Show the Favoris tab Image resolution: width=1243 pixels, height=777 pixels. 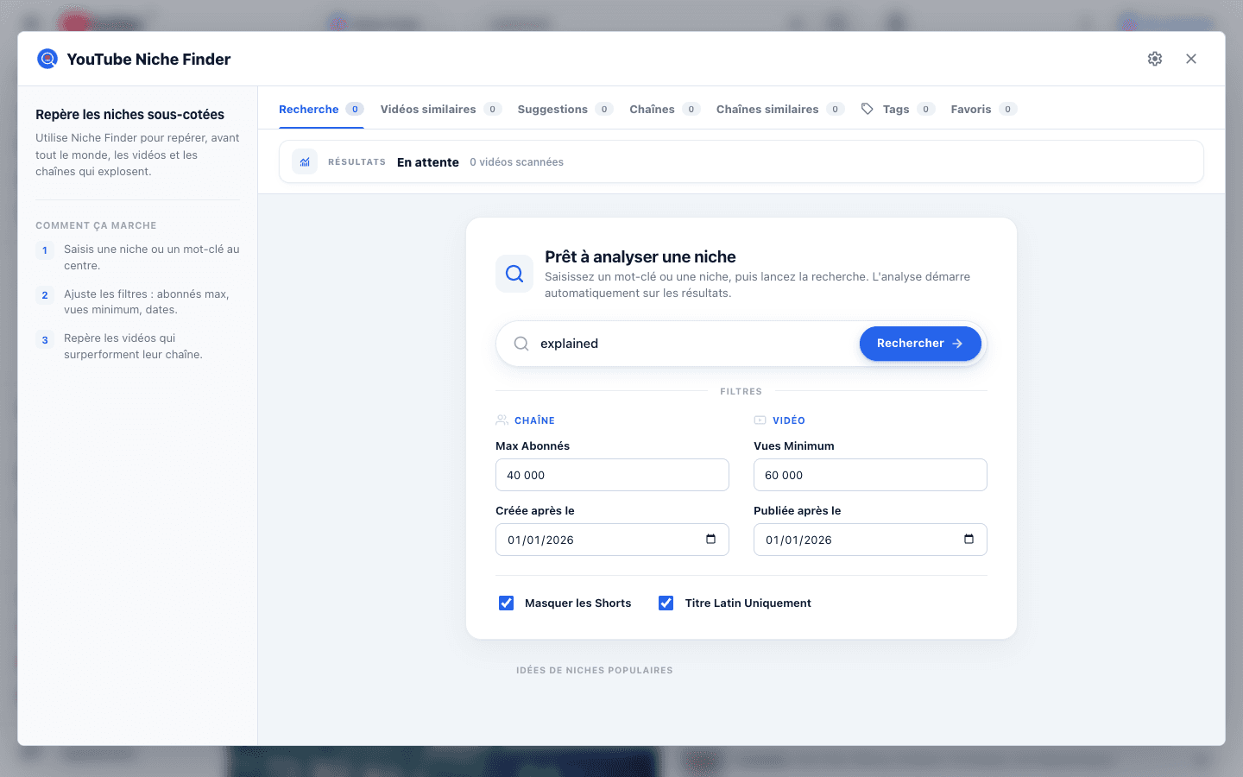984,110
